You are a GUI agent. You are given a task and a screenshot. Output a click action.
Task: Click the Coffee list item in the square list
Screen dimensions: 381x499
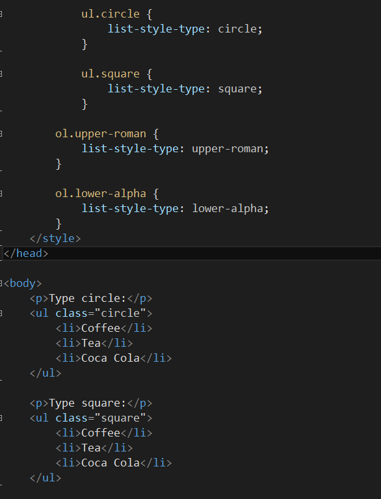tap(104, 433)
